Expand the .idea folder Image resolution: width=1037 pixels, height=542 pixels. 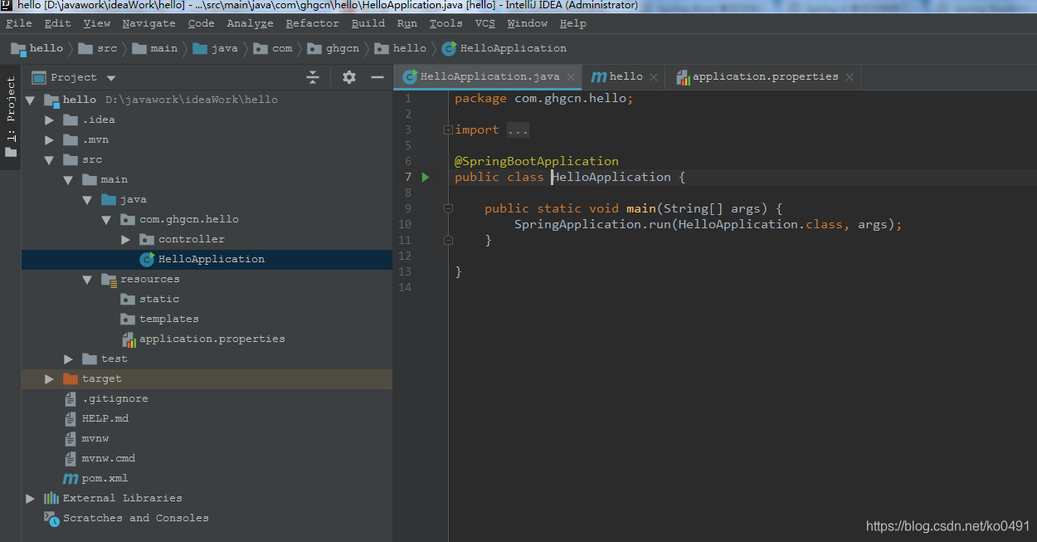click(x=50, y=120)
